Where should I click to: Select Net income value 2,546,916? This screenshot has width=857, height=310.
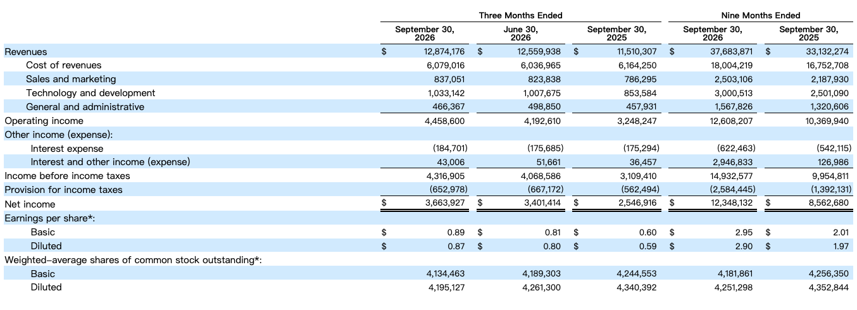637,204
